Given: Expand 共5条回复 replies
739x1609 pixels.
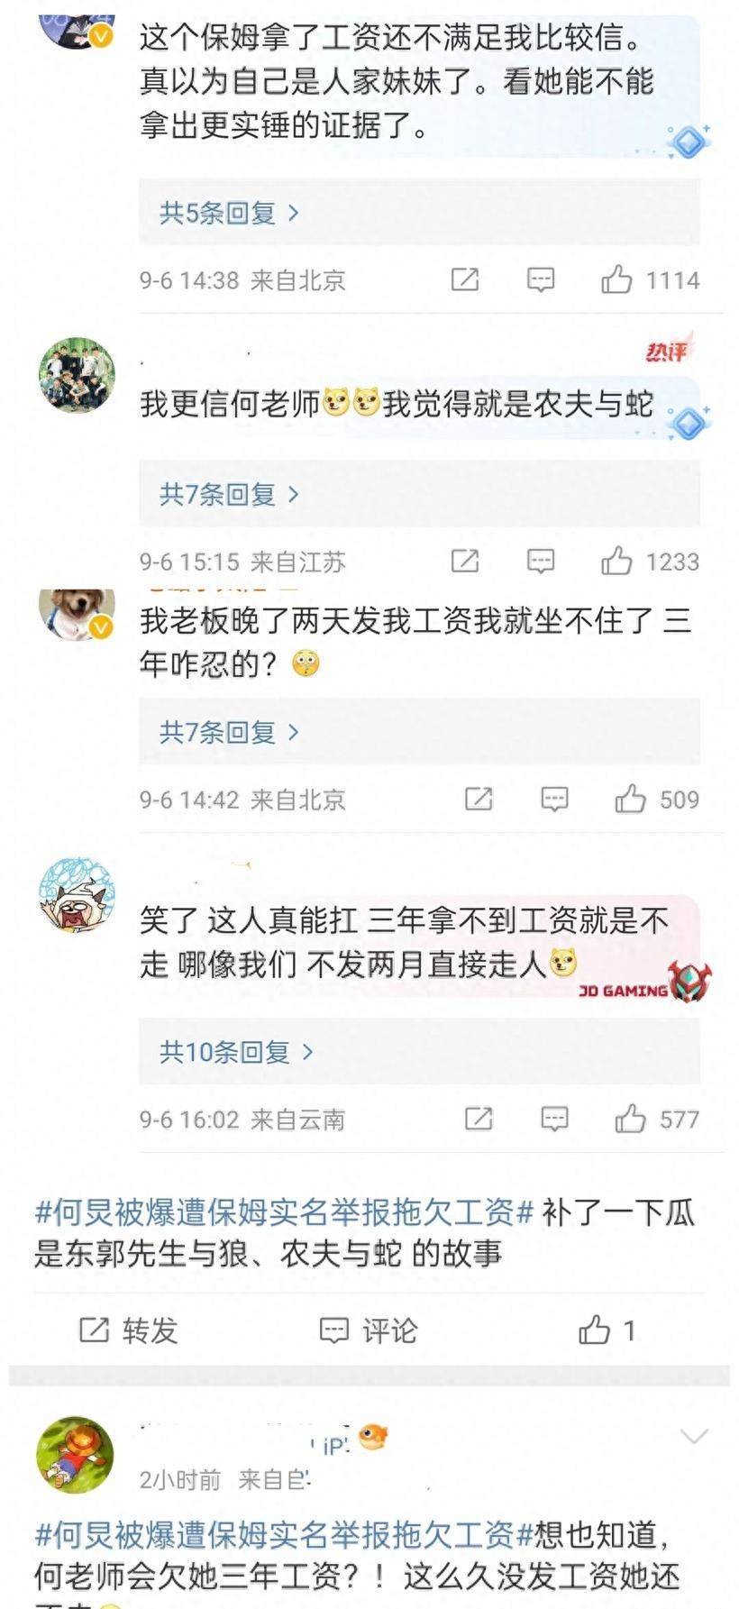Looking at the screenshot, I should [x=230, y=213].
